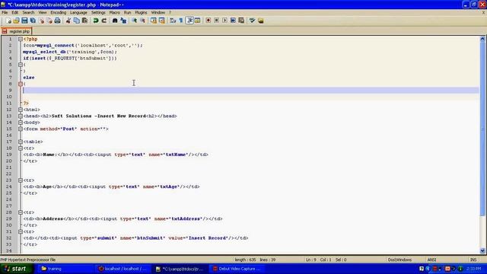Click the spell-check toolbar icon
This screenshot has height=274, width=487.
click(x=252, y=21)
